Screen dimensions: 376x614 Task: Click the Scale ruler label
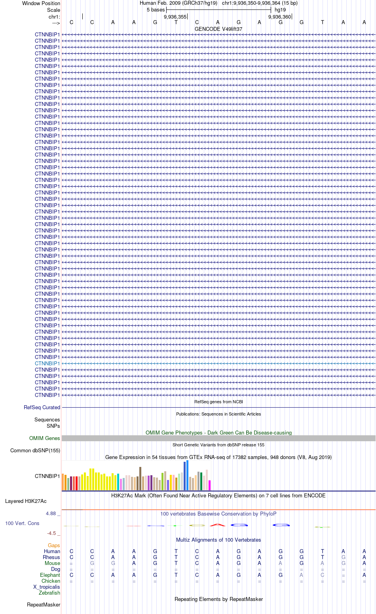click(54, 10)
